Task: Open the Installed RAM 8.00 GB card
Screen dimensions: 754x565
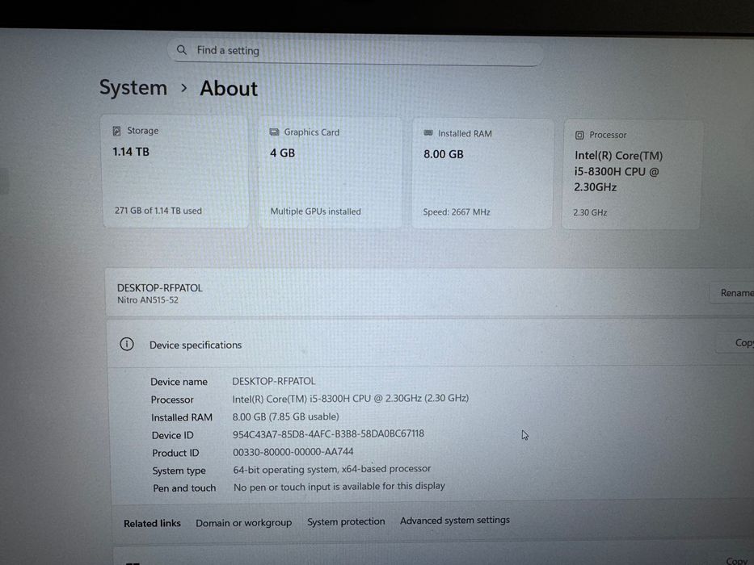Action: pos(482,174)
